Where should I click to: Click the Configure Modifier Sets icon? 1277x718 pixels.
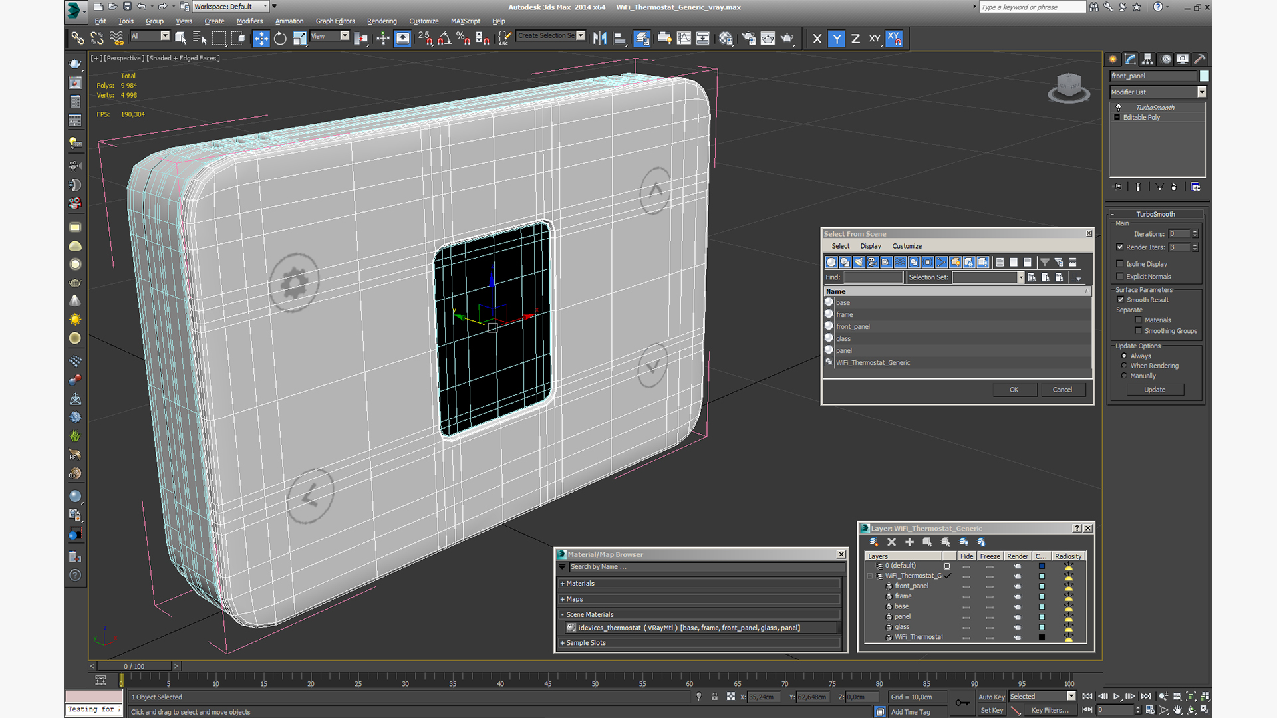pos(1195,187)
